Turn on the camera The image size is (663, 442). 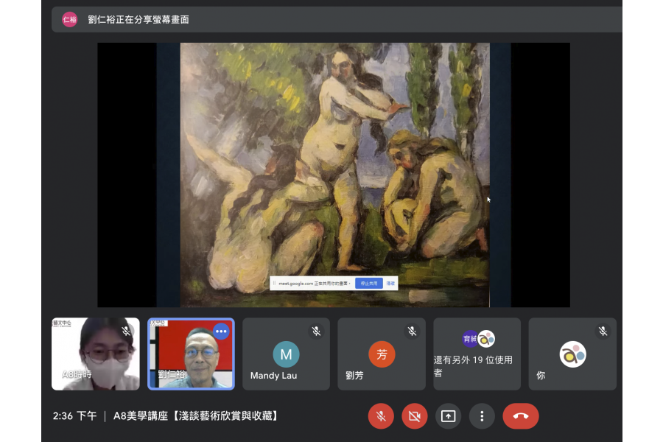click(x=414, y=416)
